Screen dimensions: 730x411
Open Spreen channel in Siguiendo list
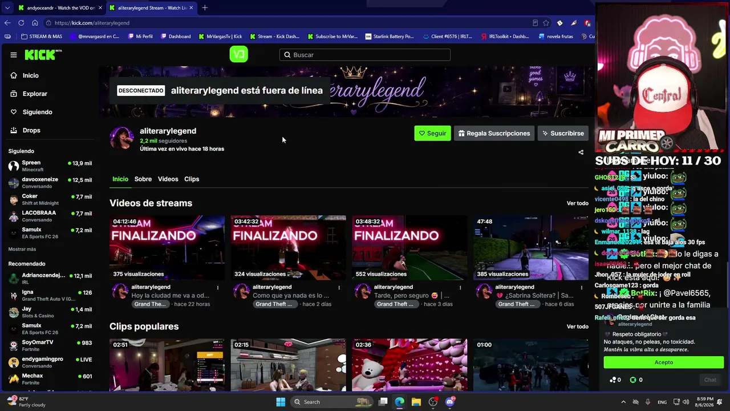pyautogui.click(x=50, y=166)
